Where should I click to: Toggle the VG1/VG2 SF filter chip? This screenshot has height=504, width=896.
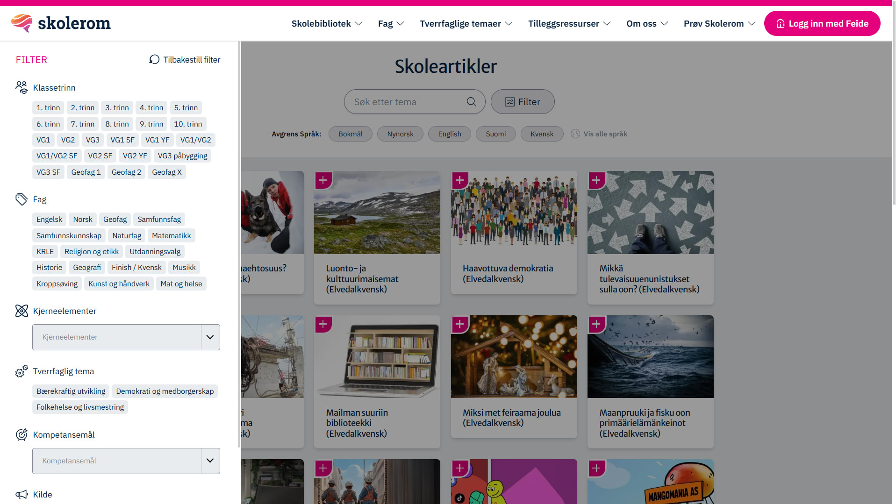pyautogui.click(x=57, y=156)
